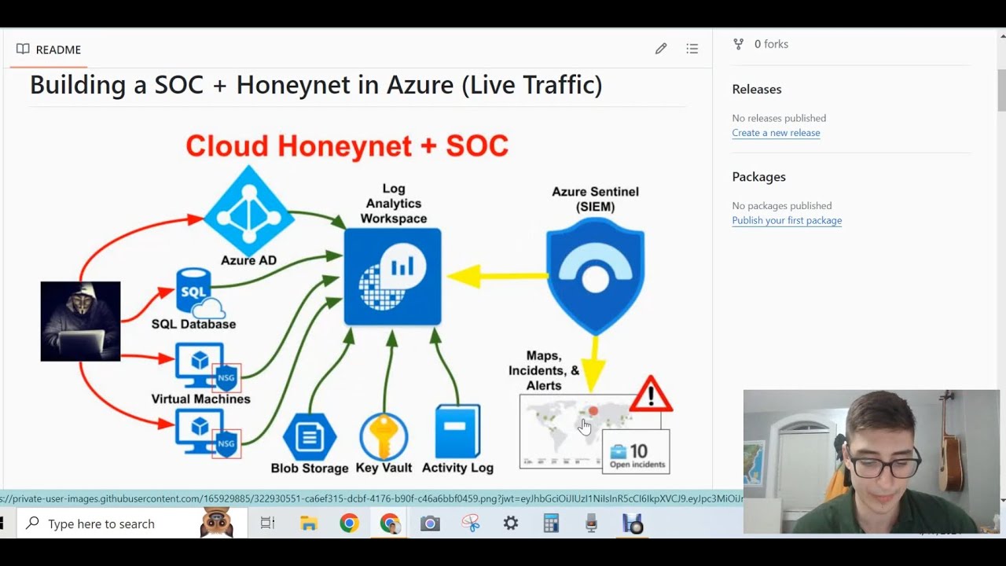1006x566 pixels.
Task: Click the Cloud Honeynet + SOC title
Action: pos(347,145)
